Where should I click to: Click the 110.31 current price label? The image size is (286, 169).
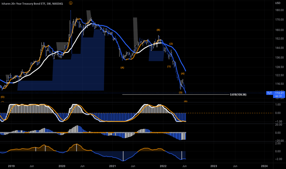279,93
